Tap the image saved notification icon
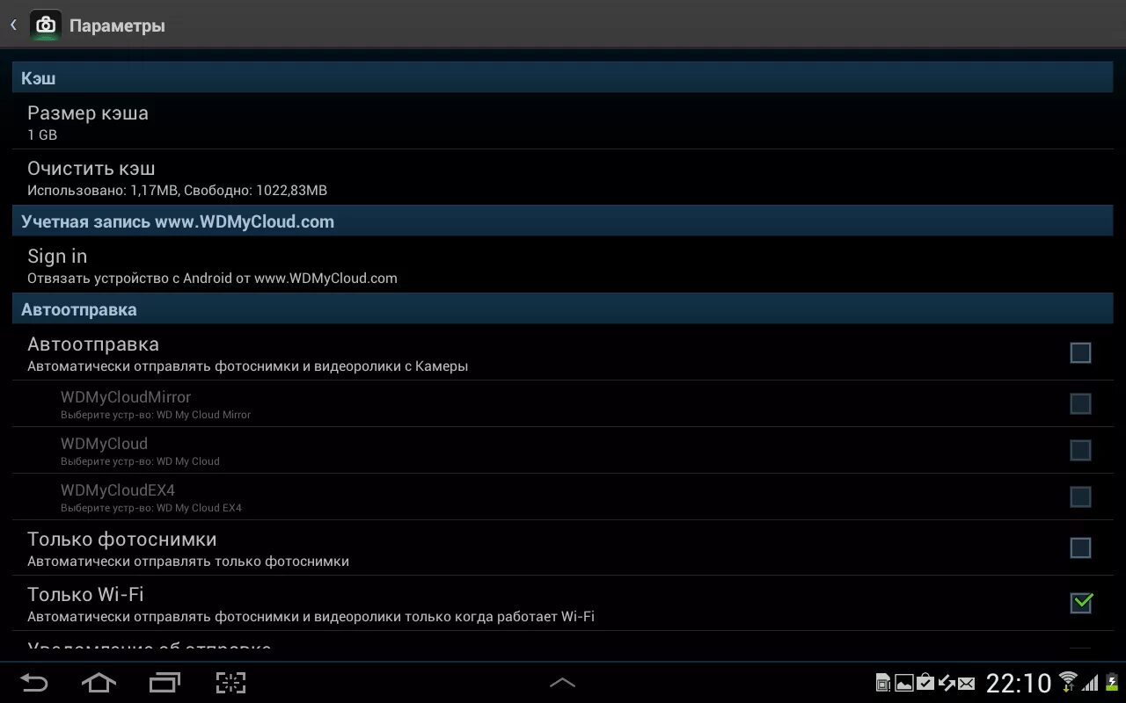This screenshot has height=703, width=1126. coord(903,683)
